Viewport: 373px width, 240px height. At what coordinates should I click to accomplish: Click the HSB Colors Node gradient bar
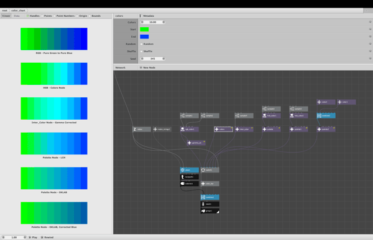tap(54, 74)
